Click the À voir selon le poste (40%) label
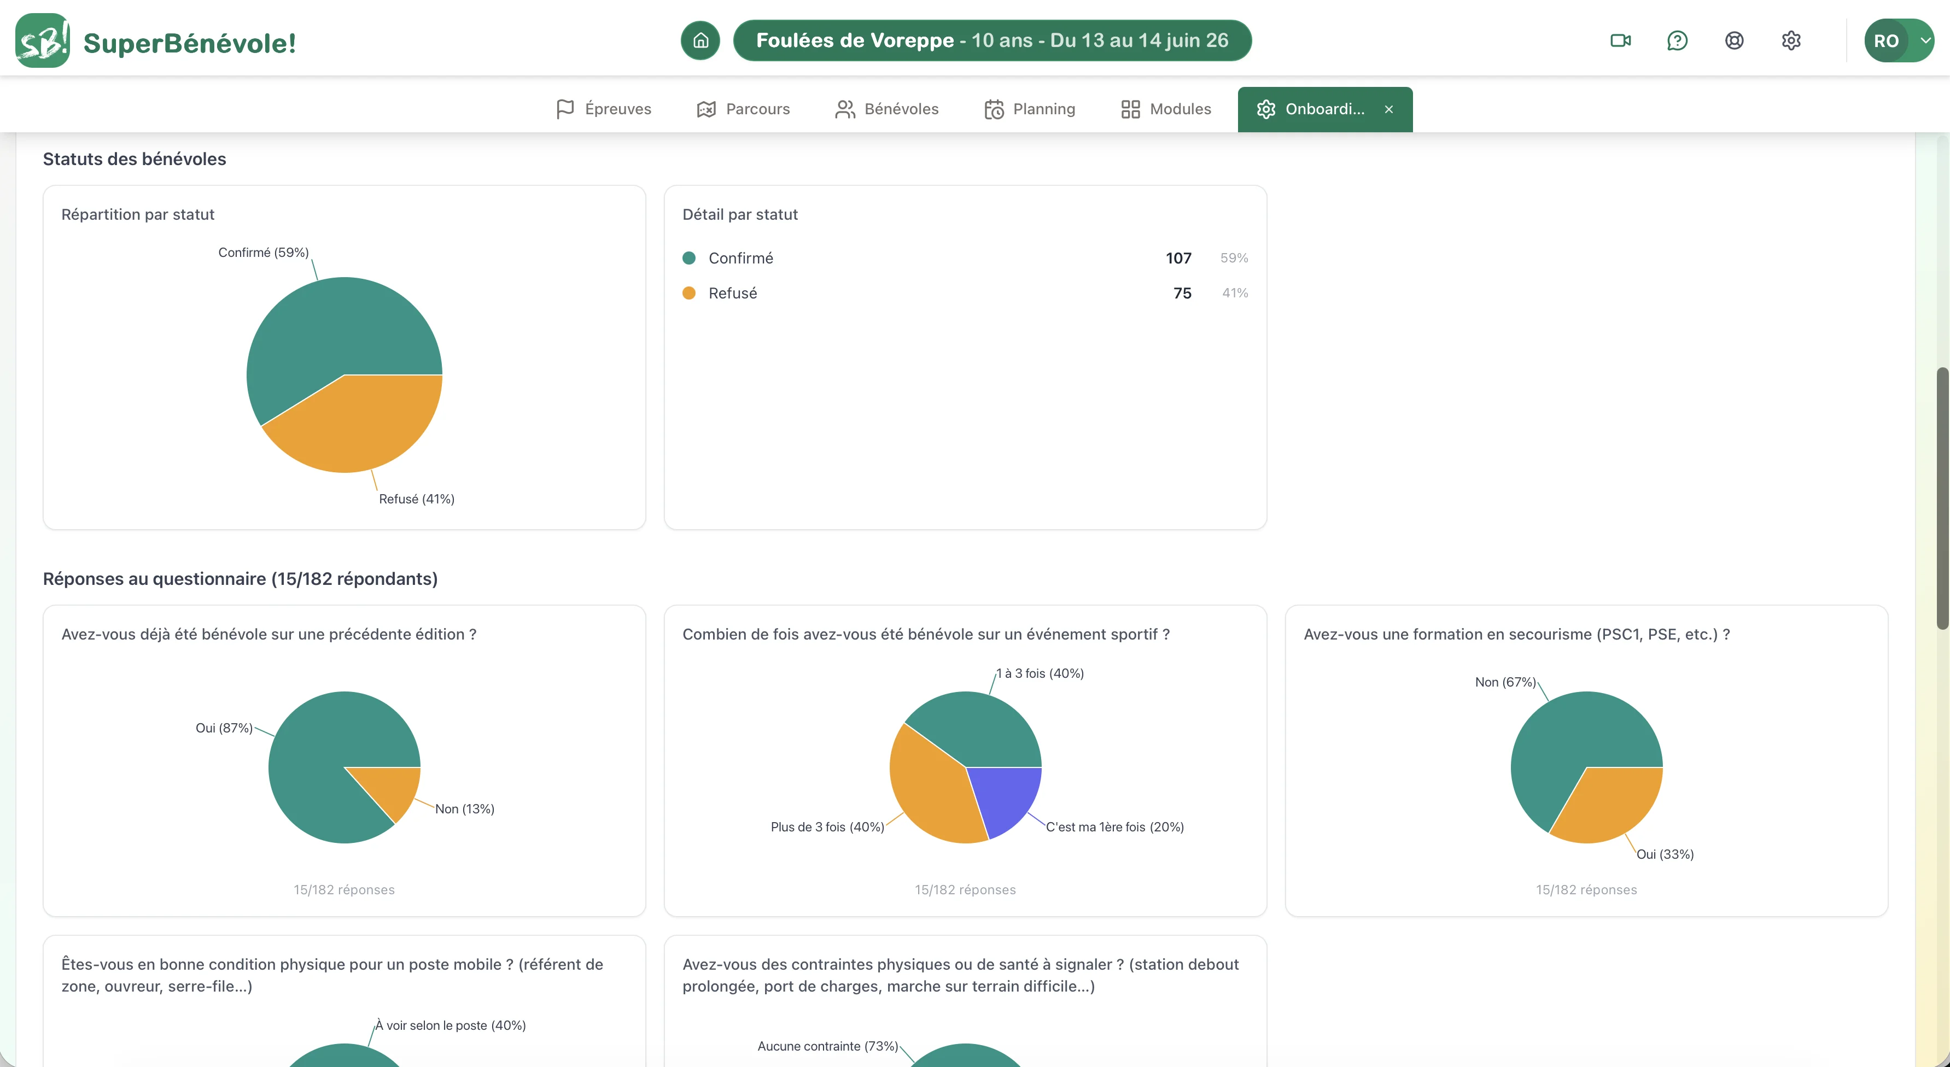This screenshot has height=1067, width=1950. pos(451,1024)
